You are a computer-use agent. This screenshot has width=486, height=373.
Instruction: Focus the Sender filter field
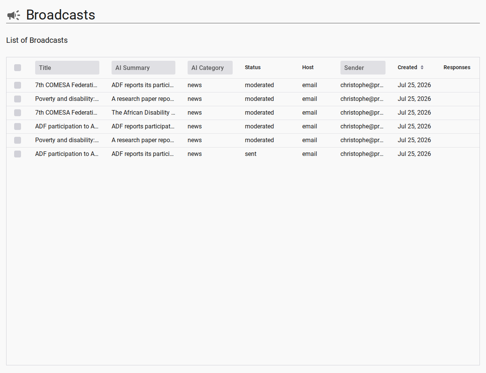click(x=363, y=68)
